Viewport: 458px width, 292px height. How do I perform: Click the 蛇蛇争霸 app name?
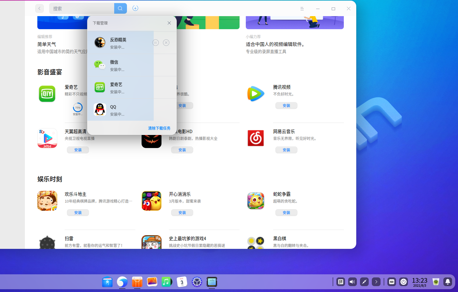pyautogui.click(x=282, y=194)
